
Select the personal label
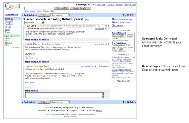pos(8,43)
